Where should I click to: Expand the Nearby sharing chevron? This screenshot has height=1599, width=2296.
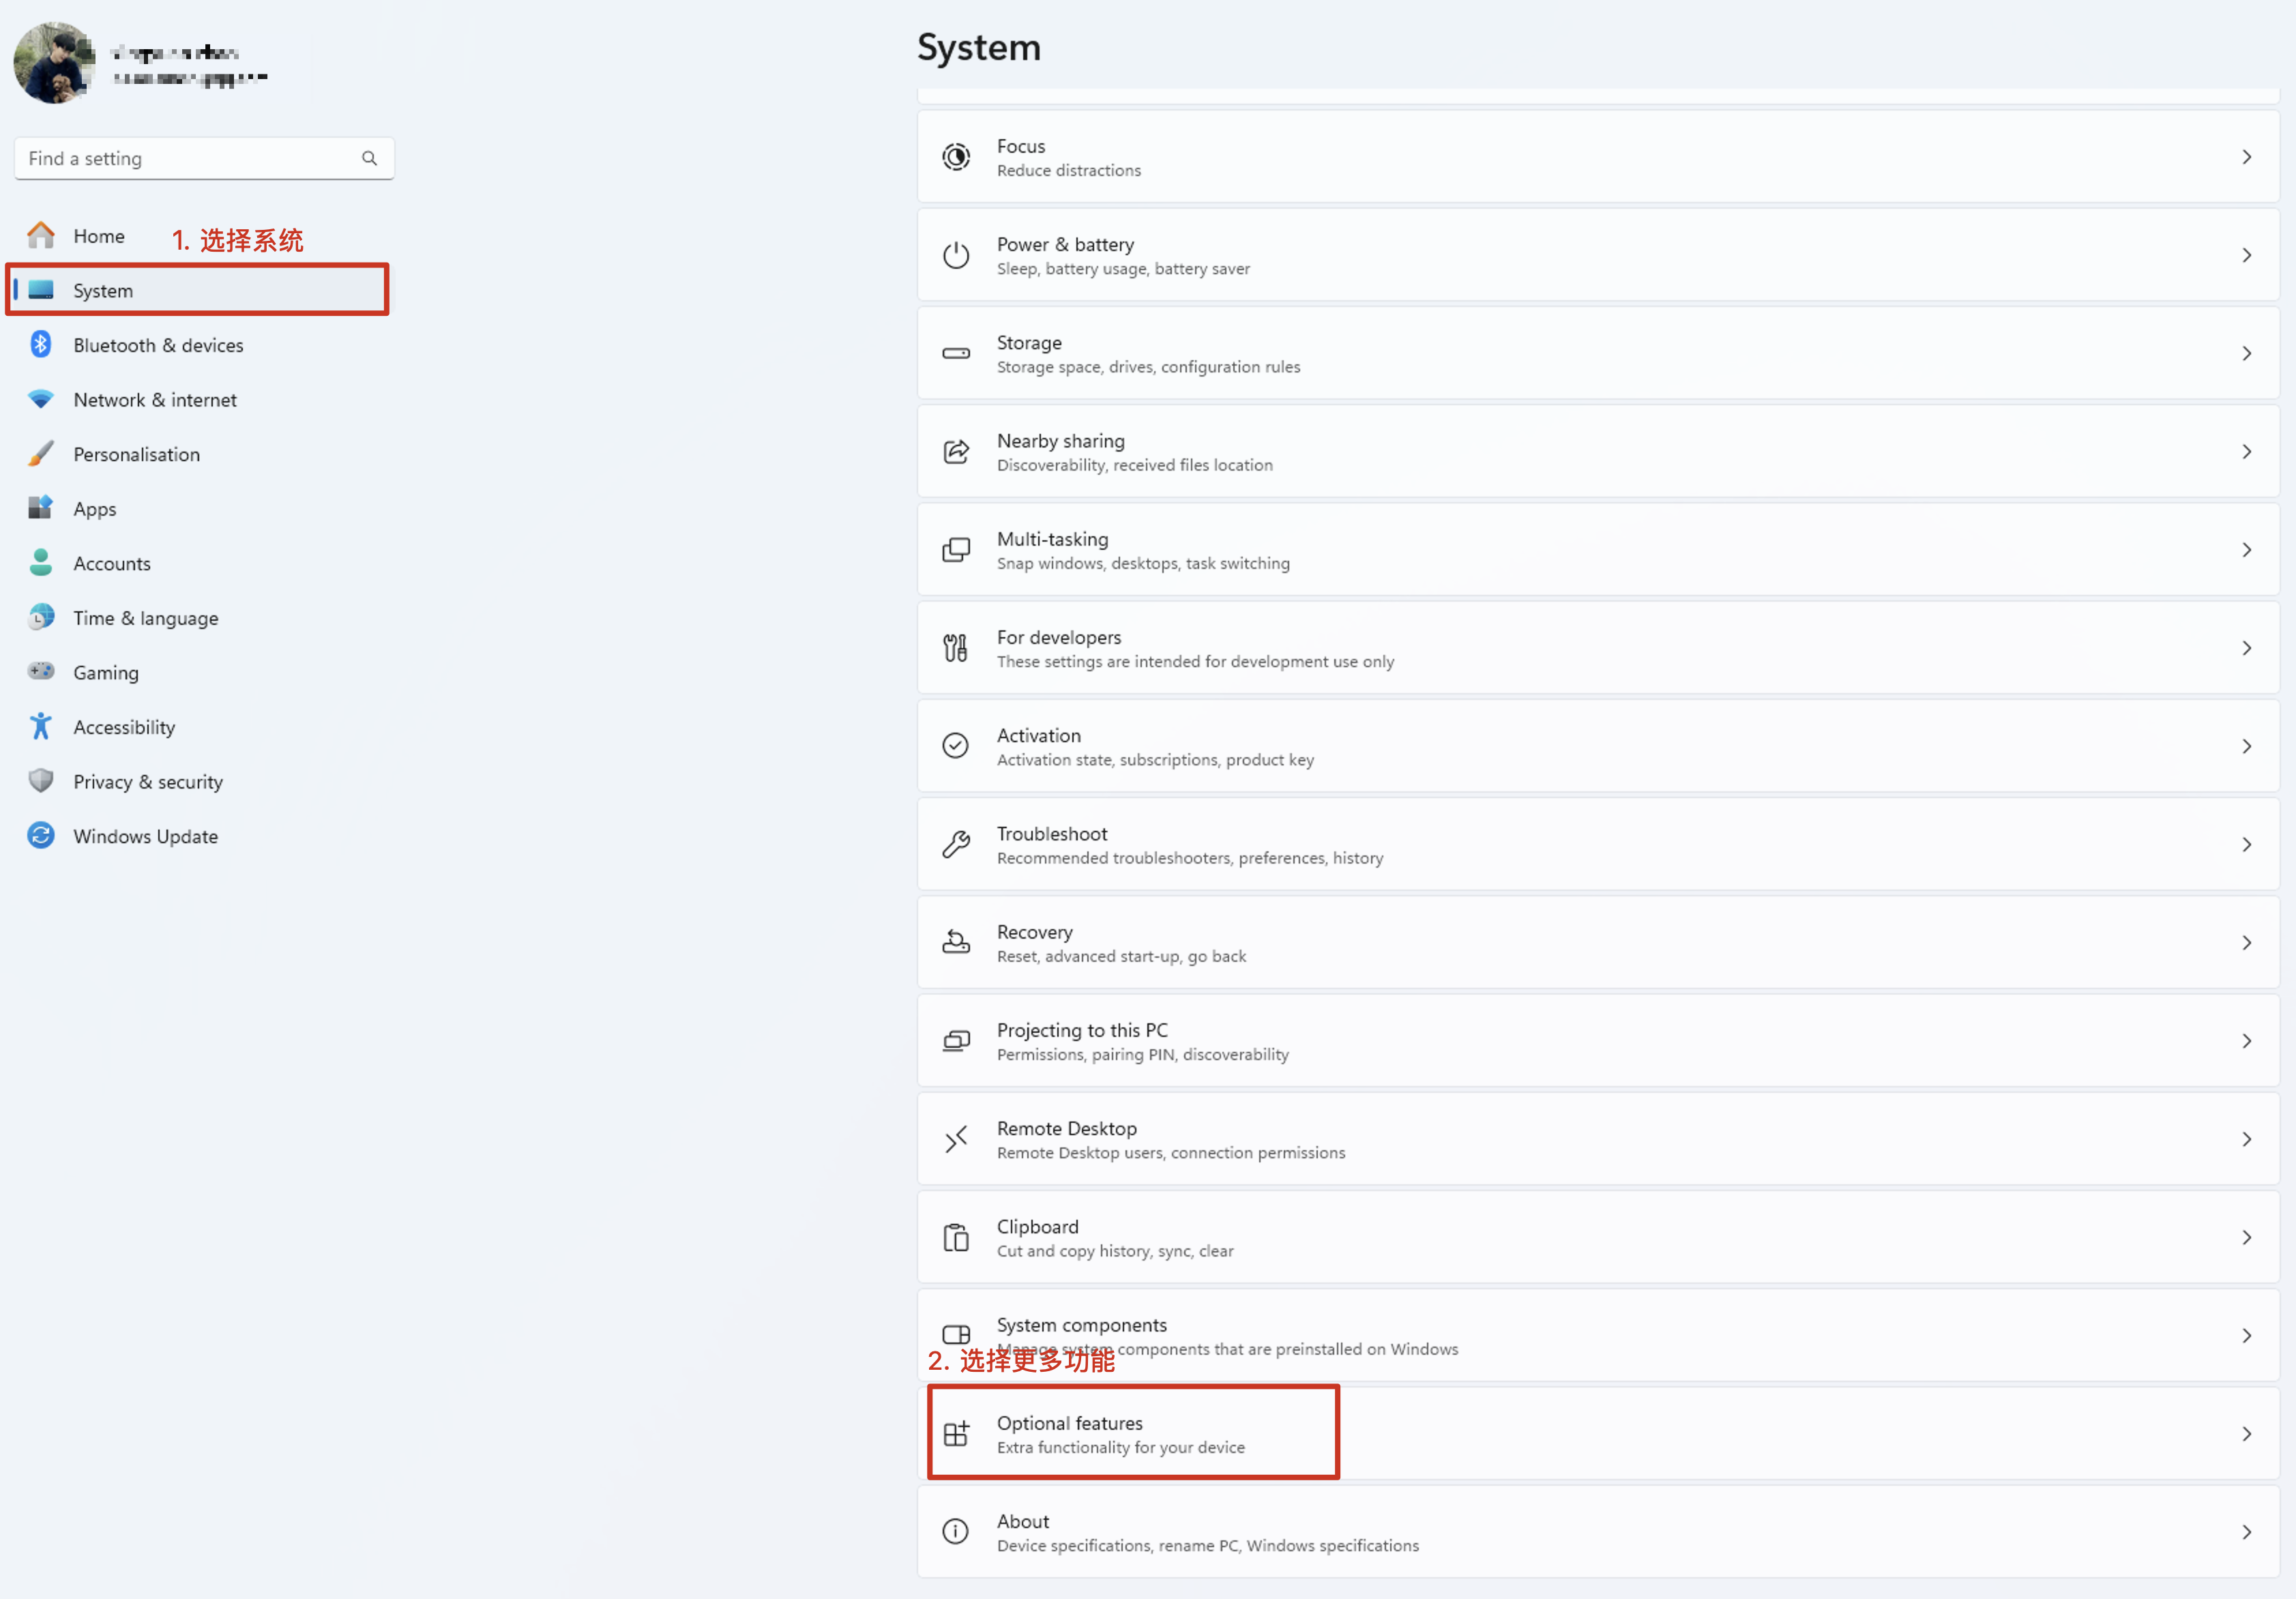tap(2246, 451)
